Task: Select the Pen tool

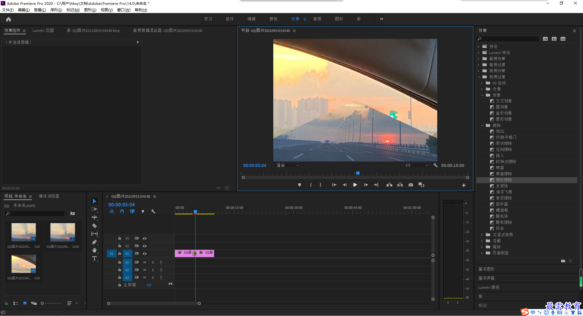Action: click(x=94, y=242)
